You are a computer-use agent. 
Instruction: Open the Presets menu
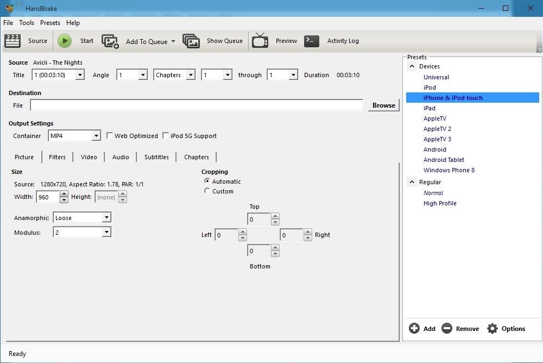click(x=50, y=22)
